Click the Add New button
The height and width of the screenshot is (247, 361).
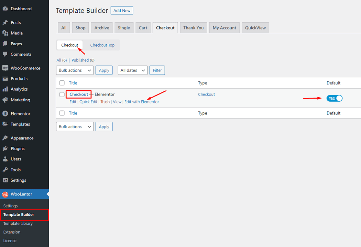[122, 10]
